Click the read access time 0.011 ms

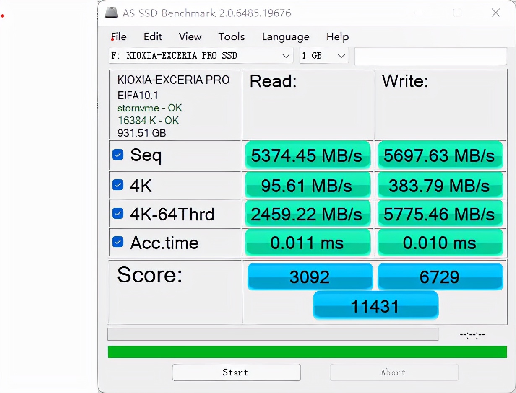(307, 243)
